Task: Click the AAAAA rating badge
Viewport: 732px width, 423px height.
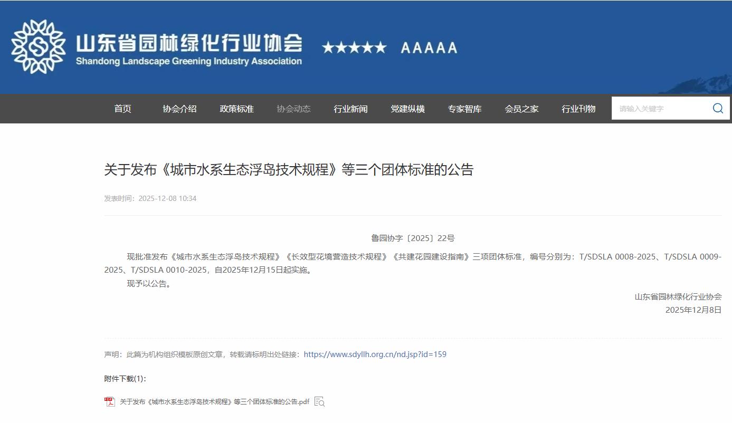Action: [x=429, y=48]
